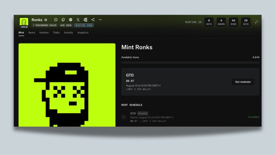Click the Ronks collection avatar
Viewport: 275px width, 155px height.
pos(24,23)
